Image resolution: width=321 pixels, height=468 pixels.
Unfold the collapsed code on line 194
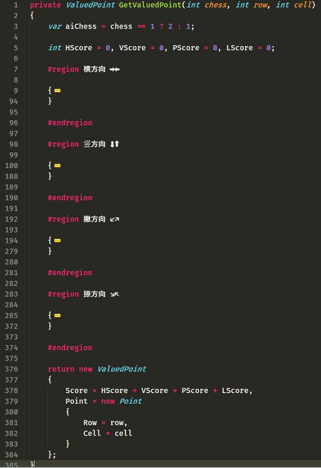[57, 241]
